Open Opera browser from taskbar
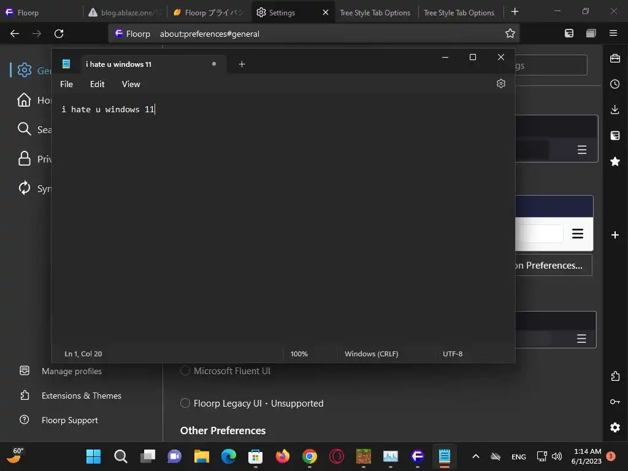Screen dimensions: 628x471 tap(337, 456)
